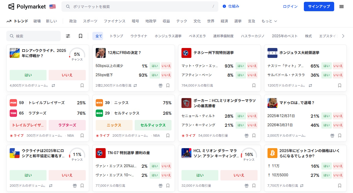Screen dimensions: 353x193
Task: Click repeat icon on ホンジュラス大統領選挙 card
Action: point(310,86)
